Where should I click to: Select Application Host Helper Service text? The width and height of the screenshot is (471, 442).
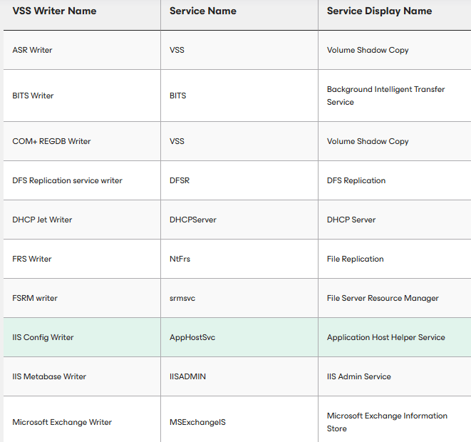[x=385, y=337]
